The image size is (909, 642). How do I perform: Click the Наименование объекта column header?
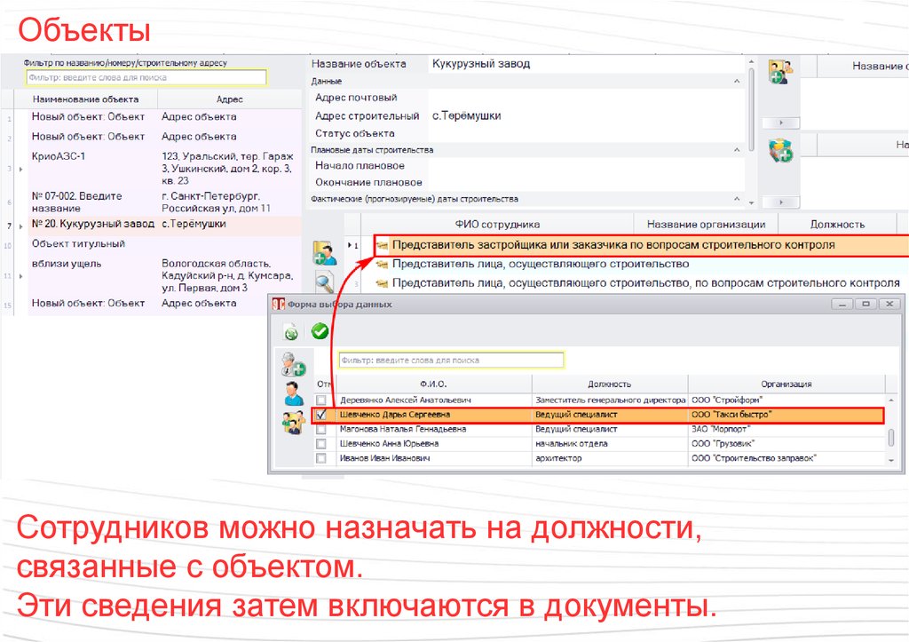[x=83, y=99]
